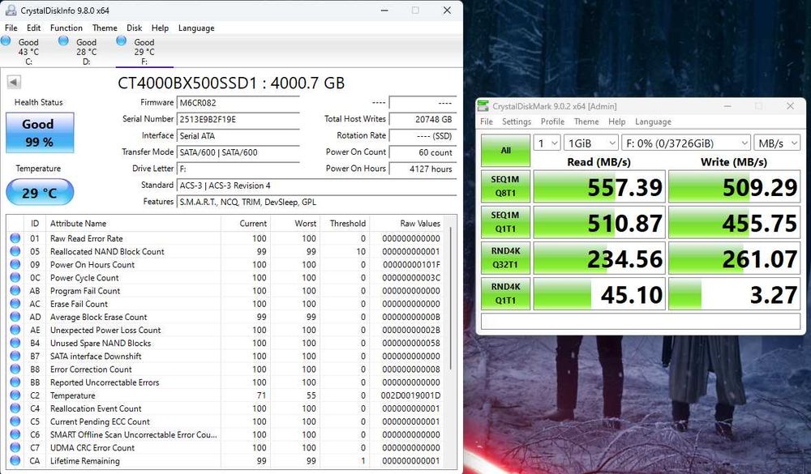Image resolution: width=811 pixels, height=474 pixels.
Task: Run the SEQ1M Q8T1 test
Action: [x=505, y=186]
